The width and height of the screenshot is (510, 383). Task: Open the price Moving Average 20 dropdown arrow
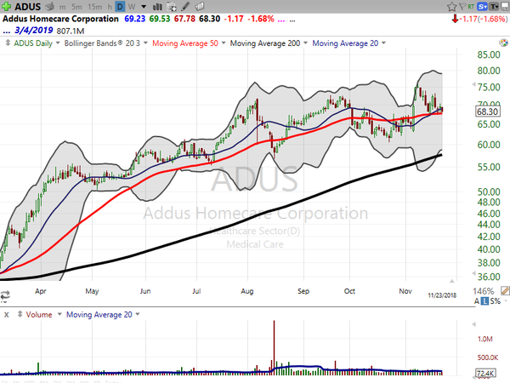pyautogui.click(x=383, y=43)
